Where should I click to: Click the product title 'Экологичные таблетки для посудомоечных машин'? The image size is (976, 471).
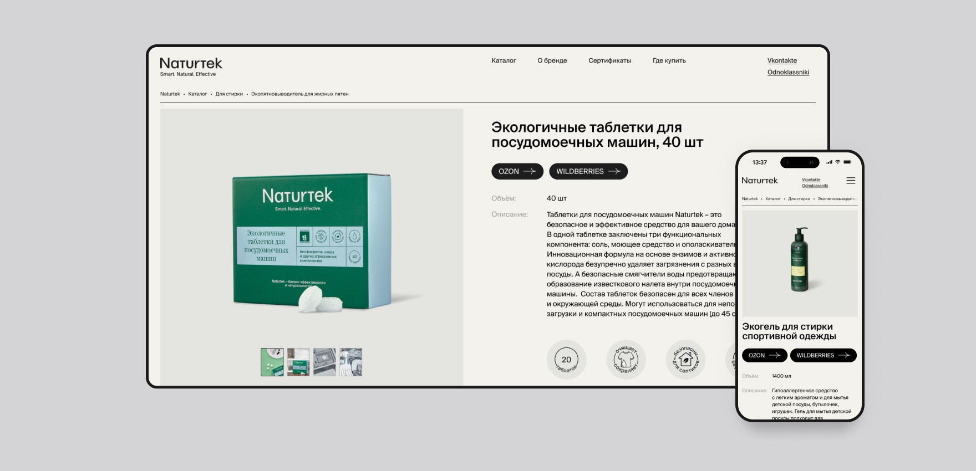(597, 135)
